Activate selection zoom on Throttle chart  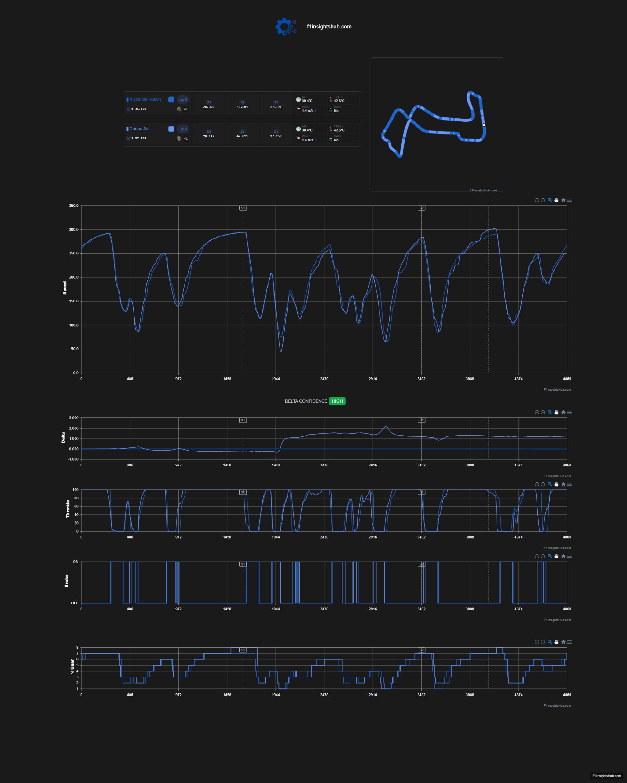550,484
